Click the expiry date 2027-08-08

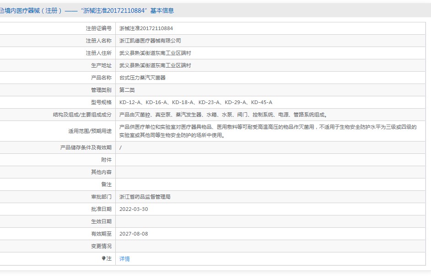134,234
